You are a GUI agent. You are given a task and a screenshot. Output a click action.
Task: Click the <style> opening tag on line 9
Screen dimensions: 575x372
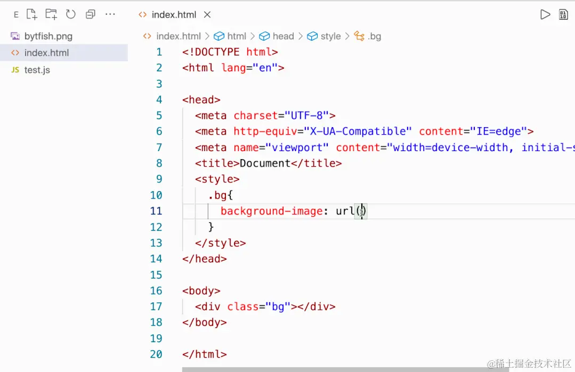(x=217, y=179)
